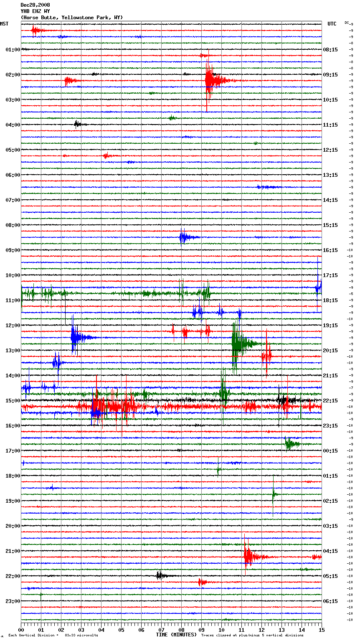Click the 04:15 UTC time label
The image size is (355, 641).
click(330, 551)
